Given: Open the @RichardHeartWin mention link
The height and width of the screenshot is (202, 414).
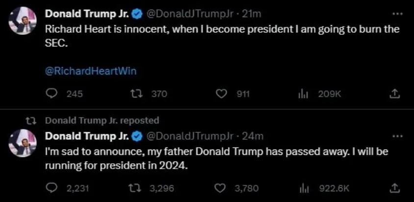Looking at the screenshot, I should [91, 71].
